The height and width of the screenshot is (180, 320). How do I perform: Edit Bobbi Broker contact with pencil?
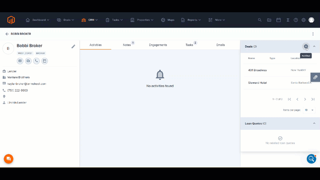click(73, 47)
